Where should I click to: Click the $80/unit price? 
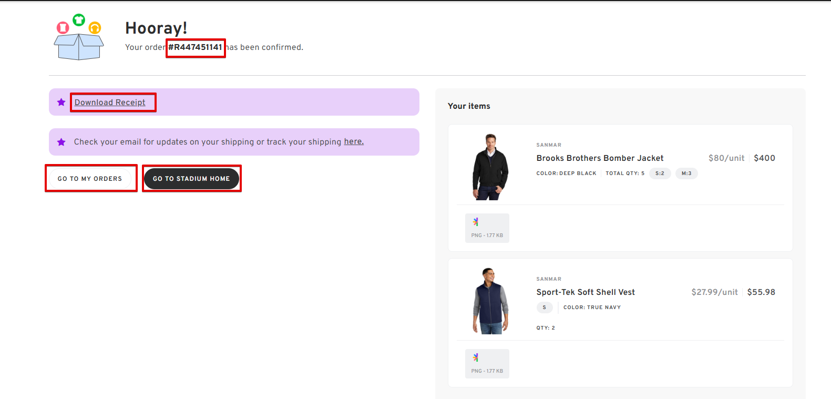726,158
